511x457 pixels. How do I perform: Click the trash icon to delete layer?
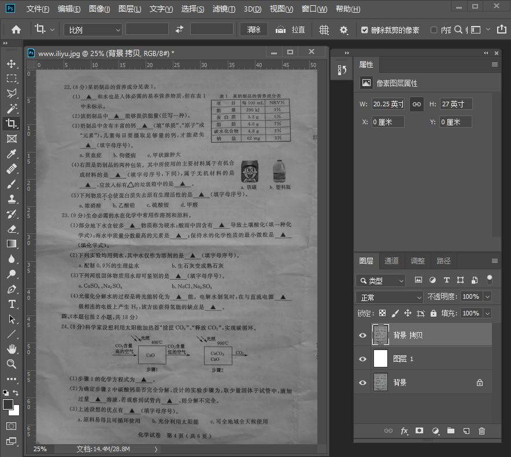482,431
